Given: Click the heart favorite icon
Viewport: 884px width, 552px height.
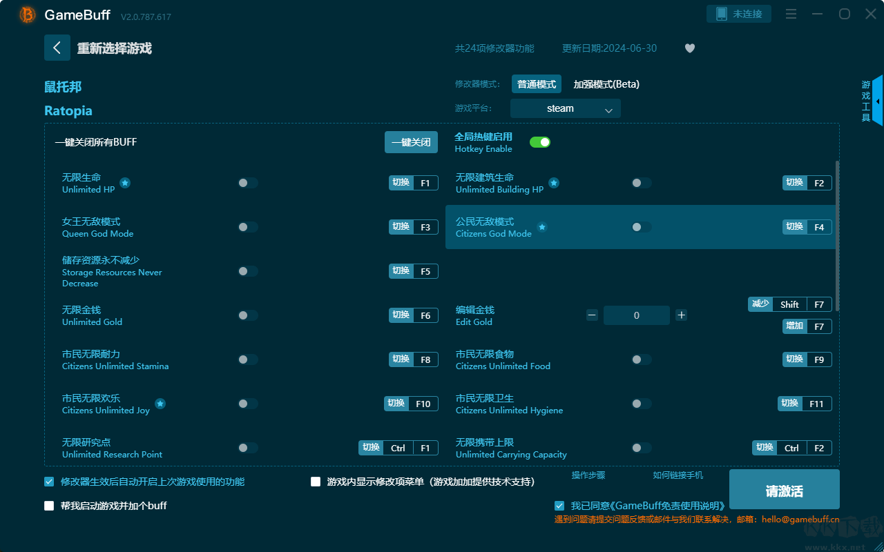Looking at the screenshot, I should [x=689, y=48].
